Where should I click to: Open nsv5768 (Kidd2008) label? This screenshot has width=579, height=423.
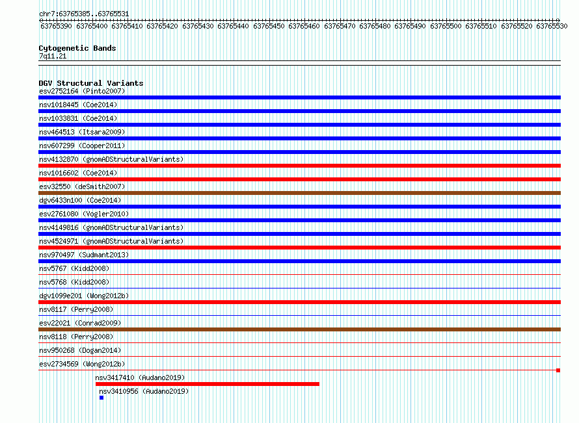[74, 282]
